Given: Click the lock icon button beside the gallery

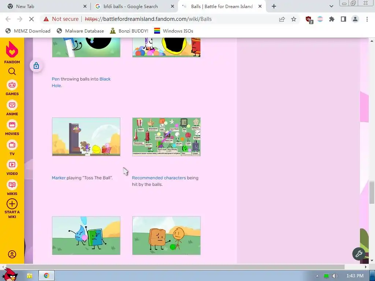Looking at the screenshot, I should pos(36,65).
